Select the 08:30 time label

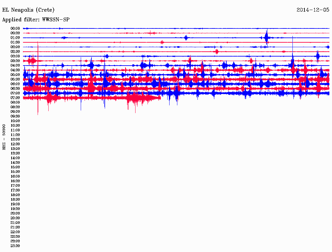click(x=15, y=107)
